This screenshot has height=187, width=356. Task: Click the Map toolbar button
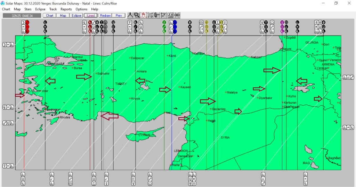[63, 16]
